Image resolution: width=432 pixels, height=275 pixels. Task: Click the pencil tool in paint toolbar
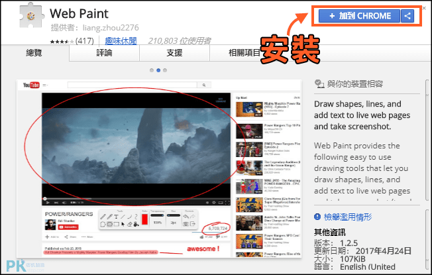[x=103, y=217]
